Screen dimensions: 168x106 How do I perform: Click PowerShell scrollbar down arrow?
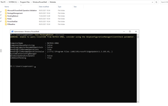(x=138, y=102)
